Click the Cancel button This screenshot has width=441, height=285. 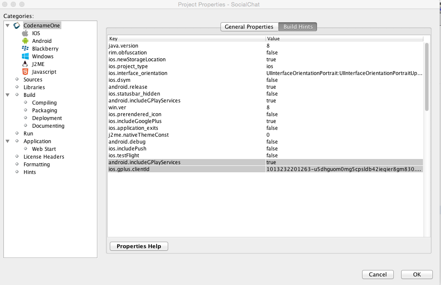tap(378, 275)
